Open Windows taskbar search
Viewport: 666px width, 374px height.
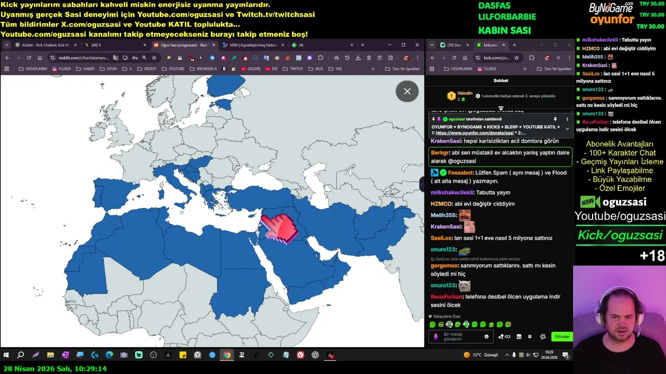[21, 355]
